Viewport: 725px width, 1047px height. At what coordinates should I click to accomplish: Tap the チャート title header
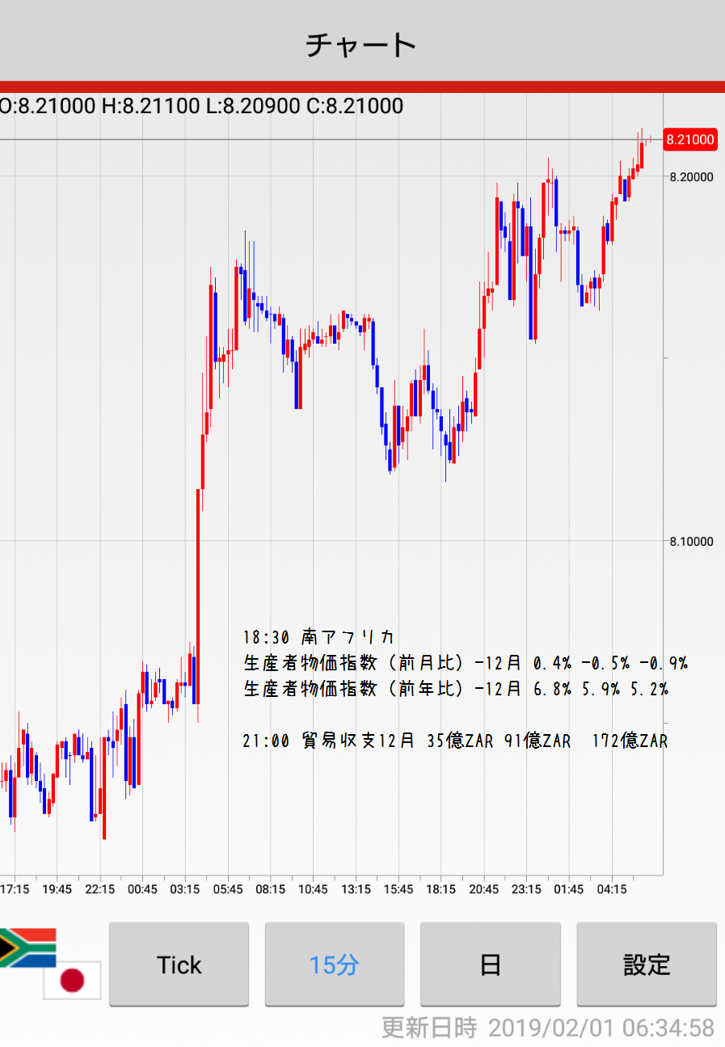[x=361, y=44]
